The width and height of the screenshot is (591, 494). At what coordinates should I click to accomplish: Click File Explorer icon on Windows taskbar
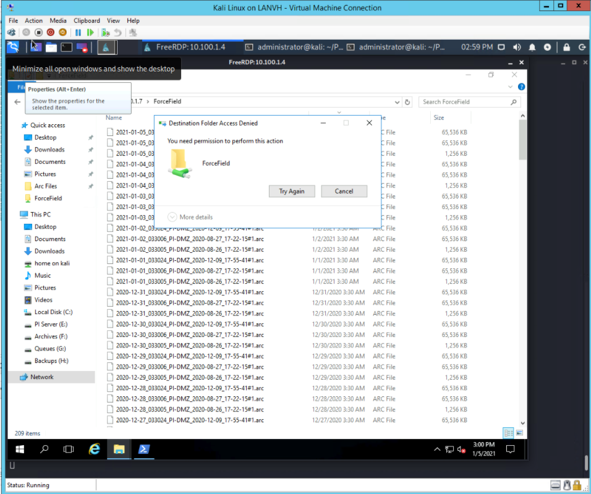(x=119, y=449)
